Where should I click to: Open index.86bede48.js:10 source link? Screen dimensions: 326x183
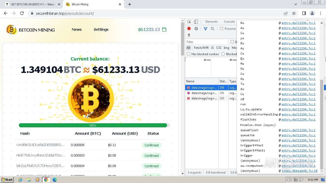[x=300, y=171]
